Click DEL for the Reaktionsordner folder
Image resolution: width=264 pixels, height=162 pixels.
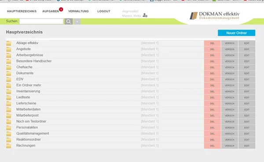[x=213, y=140]
